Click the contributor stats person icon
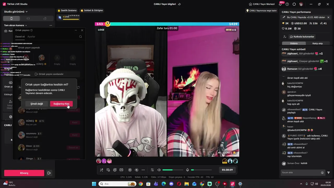 285,37
